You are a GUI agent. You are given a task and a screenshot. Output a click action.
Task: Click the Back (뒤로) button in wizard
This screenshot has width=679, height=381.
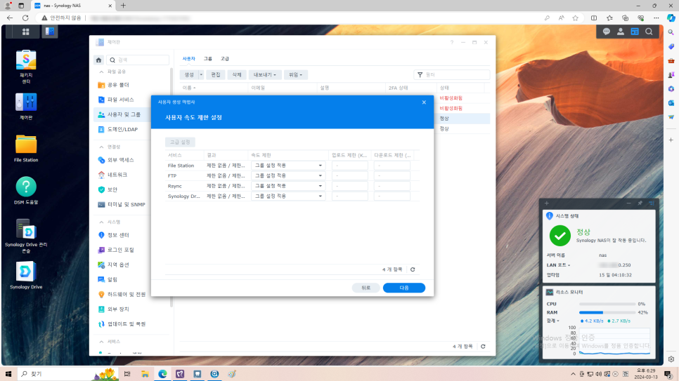coord(366,288)
